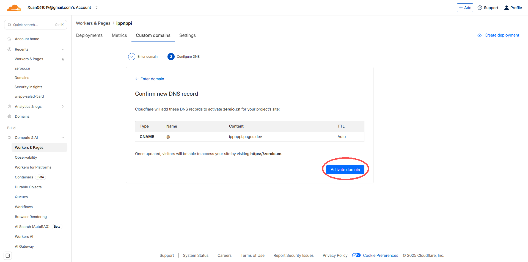The height and width of the screenshot is (262, 528).
Task: Open Workers for Platforms
Action: (x=33, y=167)
